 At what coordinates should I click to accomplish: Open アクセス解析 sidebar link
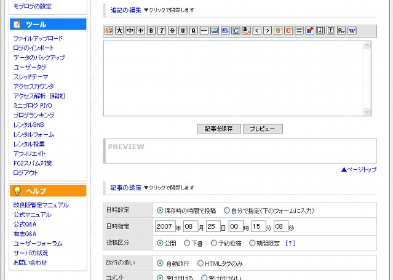tap(30, 96)
